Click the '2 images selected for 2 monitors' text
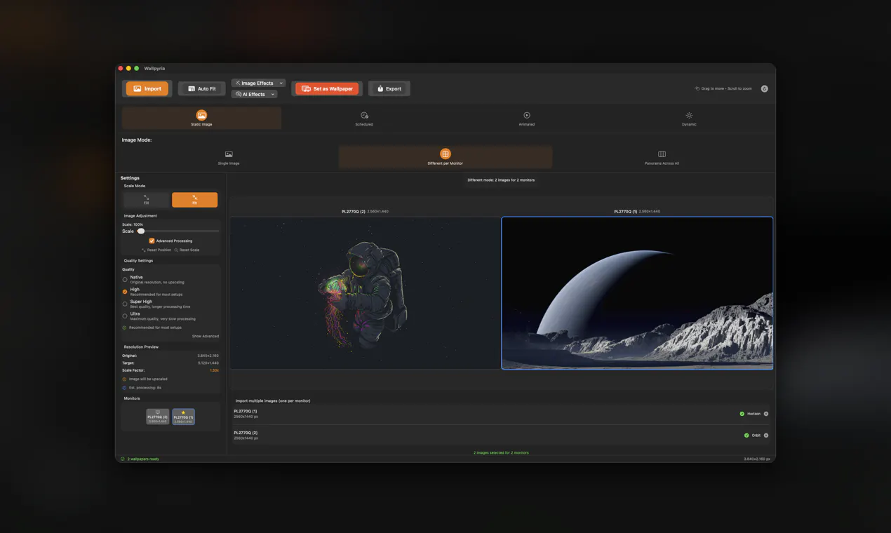Image resolution: width=891 pixels, height=533 pixels. (501, 453)
